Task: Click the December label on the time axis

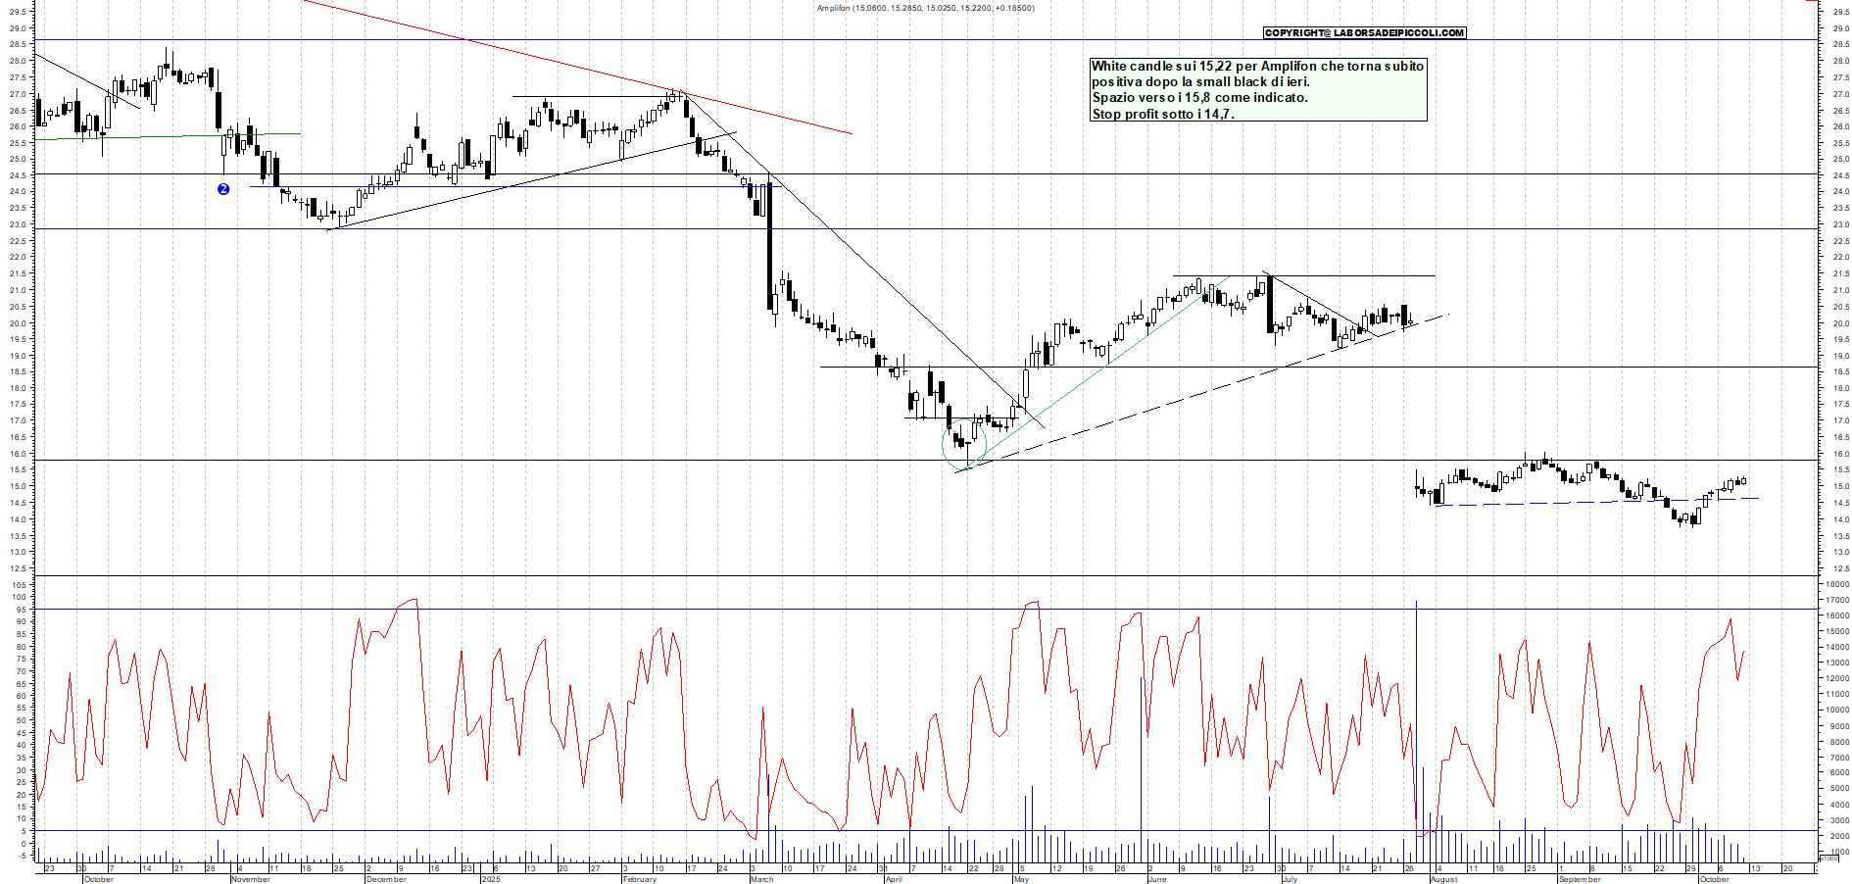Action: 385,879
